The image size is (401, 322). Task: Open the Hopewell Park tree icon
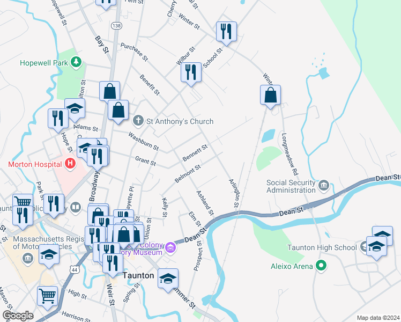click(x=76, y=62)
